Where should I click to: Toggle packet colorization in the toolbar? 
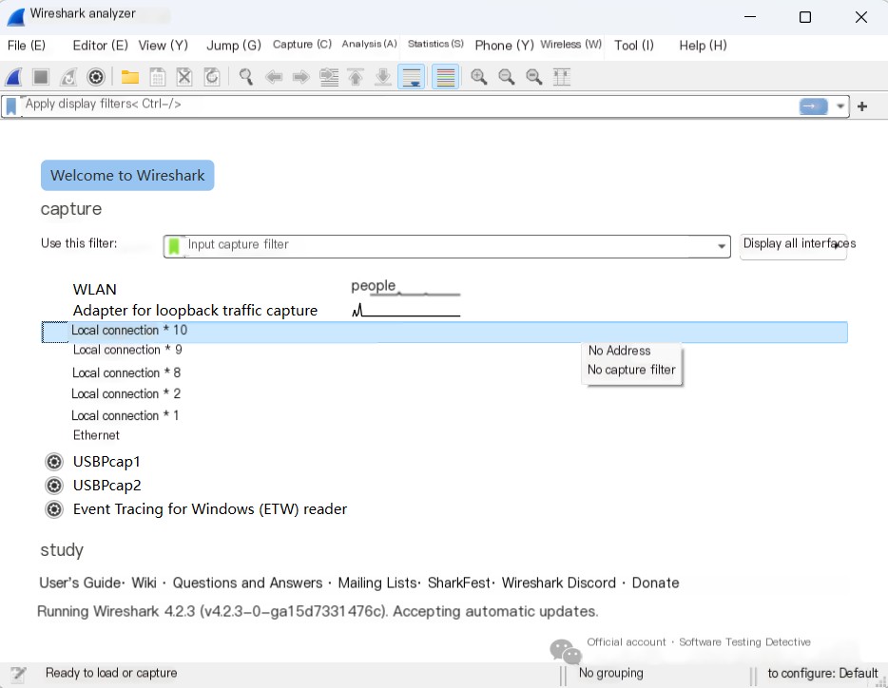click(446, 76)
